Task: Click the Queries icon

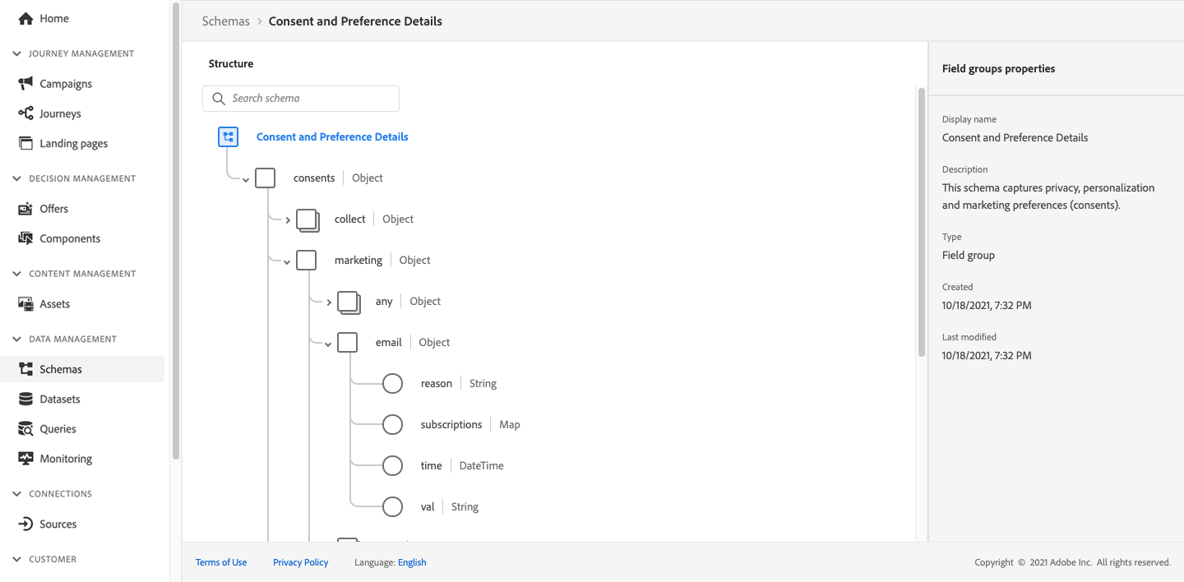Action: [x=25, y=429]
